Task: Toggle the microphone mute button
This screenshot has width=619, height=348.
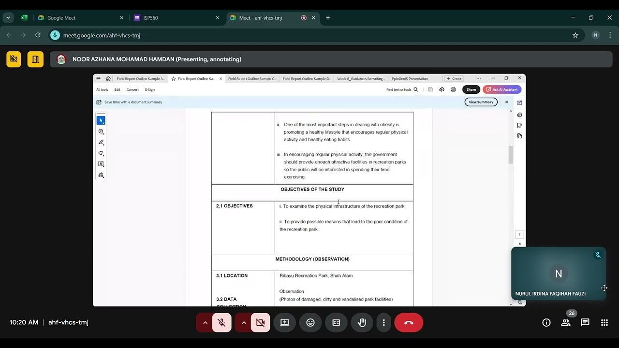Action: [x=222, y=322]
